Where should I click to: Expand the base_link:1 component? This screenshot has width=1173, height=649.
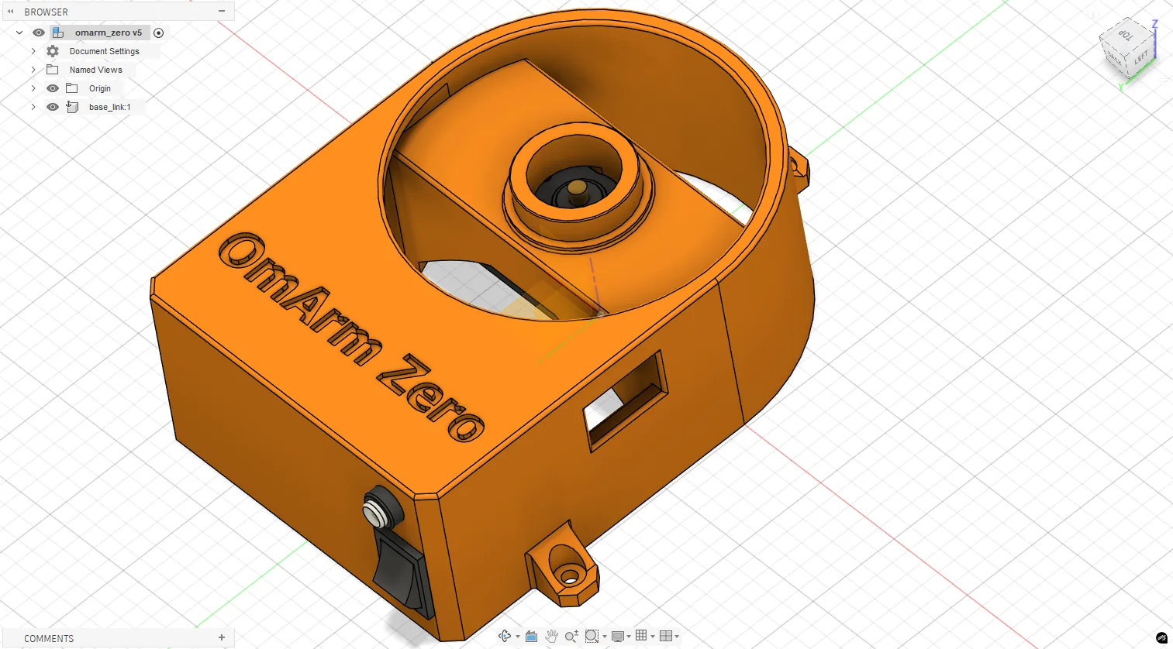[33, 107]
